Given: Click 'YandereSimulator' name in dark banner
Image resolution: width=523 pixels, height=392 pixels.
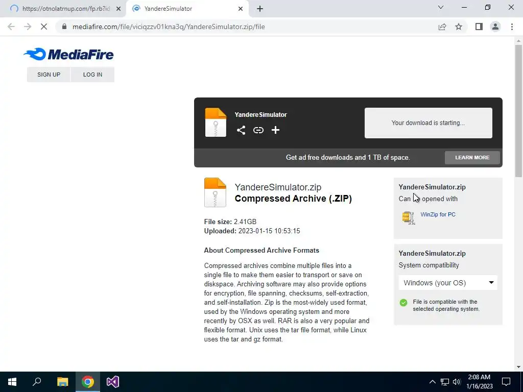Looking at the screenshot, I should point(260,114).
